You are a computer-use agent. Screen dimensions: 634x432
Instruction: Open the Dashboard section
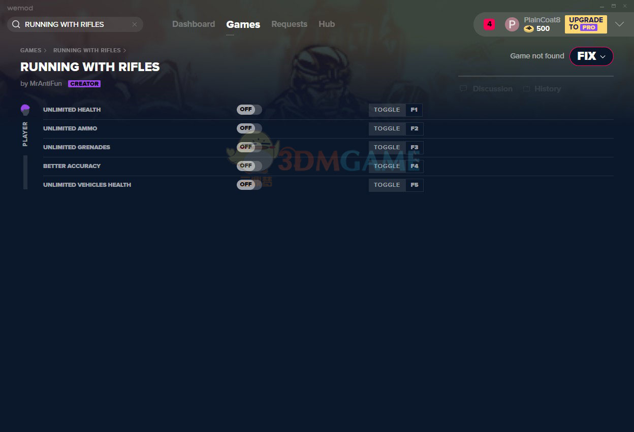tap(194, 24)
